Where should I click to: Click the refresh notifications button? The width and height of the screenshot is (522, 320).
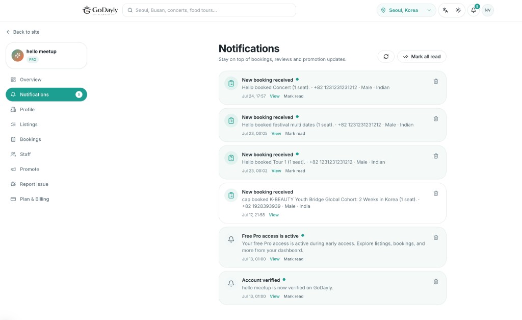(386, 57)
